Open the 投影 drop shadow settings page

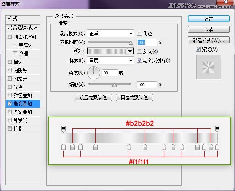click(18, 129)
